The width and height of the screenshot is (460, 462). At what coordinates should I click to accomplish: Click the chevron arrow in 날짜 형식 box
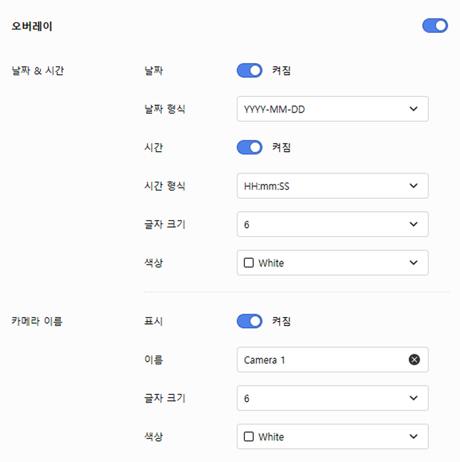tap(414, 108)
